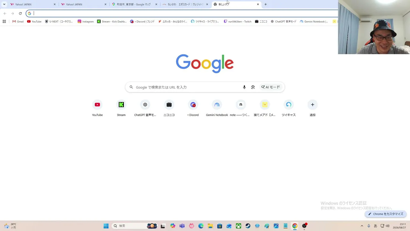
Task: Open the ツイキャス shortcut tile
Action: tap(289, 108)
